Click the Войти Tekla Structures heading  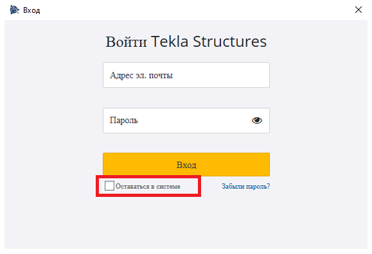click(x=186, y=42)
